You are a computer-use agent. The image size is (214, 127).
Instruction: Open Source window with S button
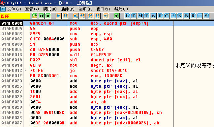pyautogui.click(x=206, y=16)
